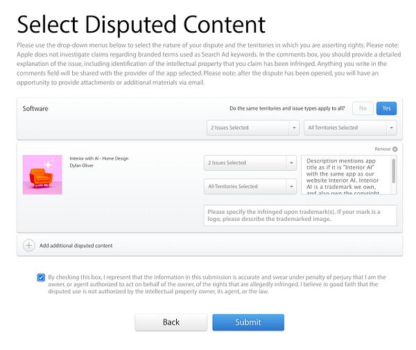Viewport: 416px width, 350px height.
Task: Open the top 2 Issues Selected dropdown
Action: (x=252, y=128)
